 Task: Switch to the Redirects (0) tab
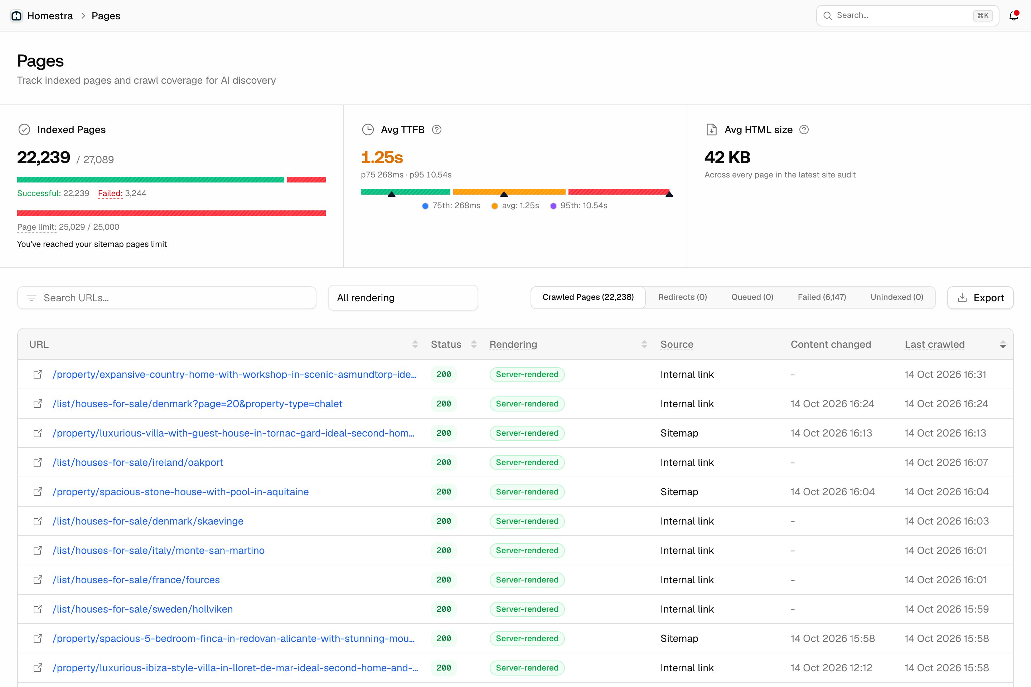[x=683, y=297]
